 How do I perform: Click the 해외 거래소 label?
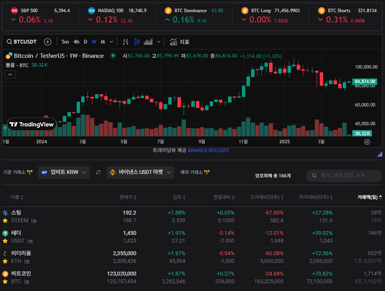click(191, 172)
